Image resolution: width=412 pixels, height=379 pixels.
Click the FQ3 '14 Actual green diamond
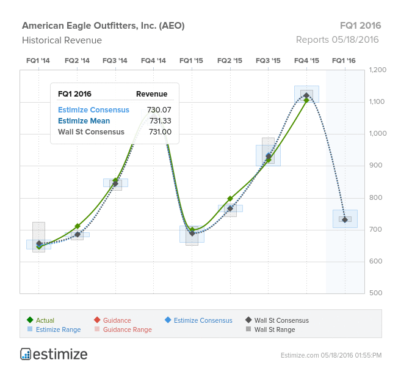tap(115, 180)
